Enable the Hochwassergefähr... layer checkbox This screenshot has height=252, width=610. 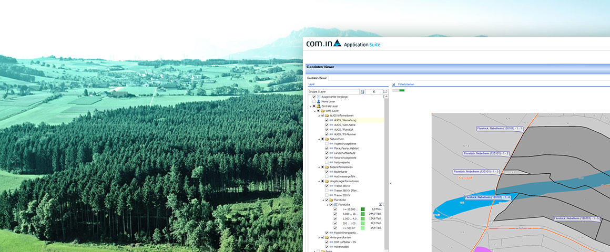327,176
